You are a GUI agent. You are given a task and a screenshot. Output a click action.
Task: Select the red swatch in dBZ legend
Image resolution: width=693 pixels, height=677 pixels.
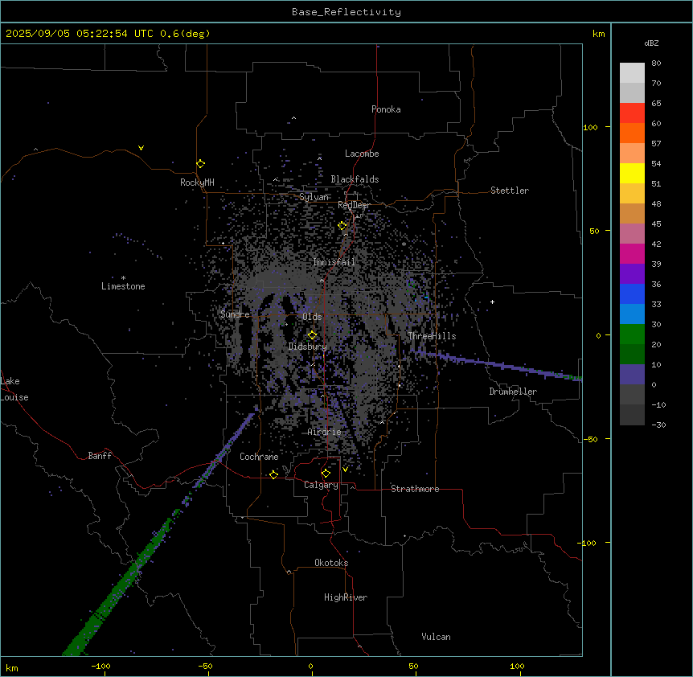coord(632,113)
